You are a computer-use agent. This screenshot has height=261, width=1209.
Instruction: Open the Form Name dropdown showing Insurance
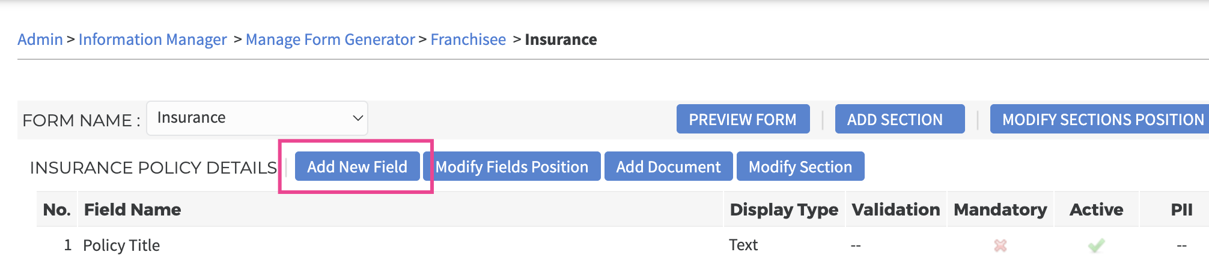(x=257, y=118)
